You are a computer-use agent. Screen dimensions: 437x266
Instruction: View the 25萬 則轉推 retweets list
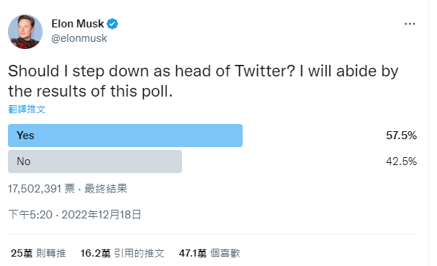click(38, 253)
